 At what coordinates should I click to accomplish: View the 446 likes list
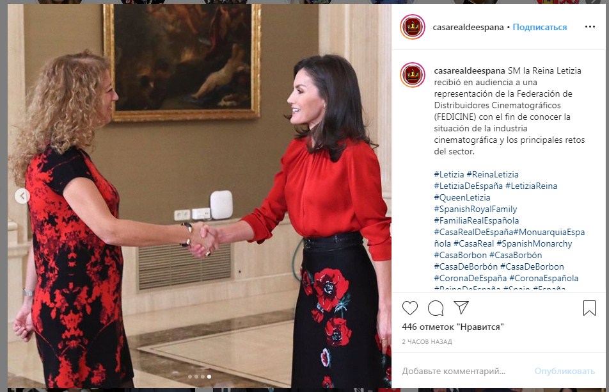453,327
